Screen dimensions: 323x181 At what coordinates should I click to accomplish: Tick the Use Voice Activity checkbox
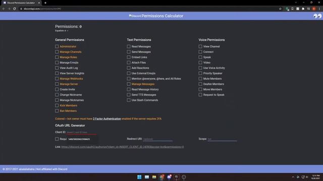(x=200, y=68)
